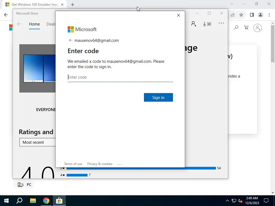Switch to Chrome in the taskbar

46,201
